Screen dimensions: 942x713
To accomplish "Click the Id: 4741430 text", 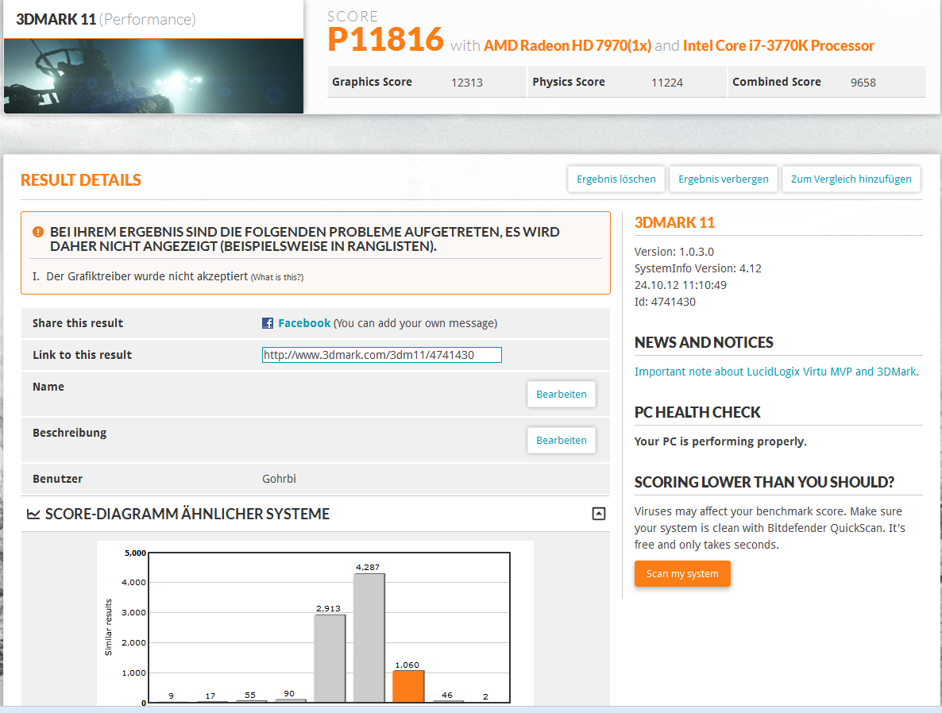I will [665, 303].
